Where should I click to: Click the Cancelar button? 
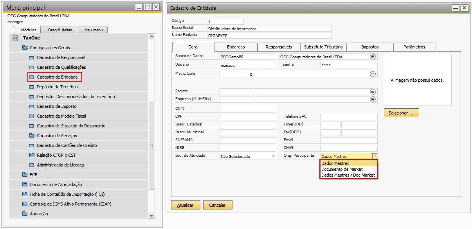218,205
